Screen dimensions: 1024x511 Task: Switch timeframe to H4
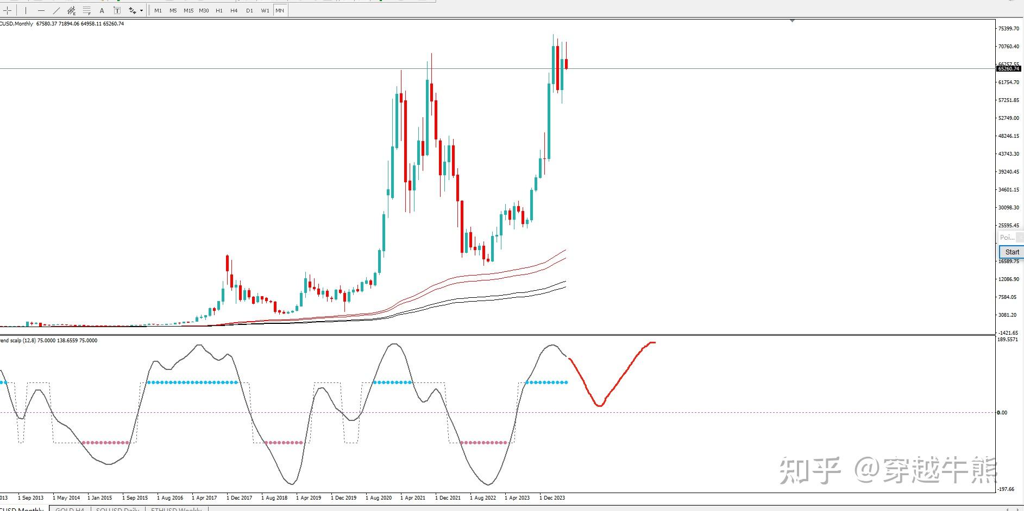(x=234, y=10)
